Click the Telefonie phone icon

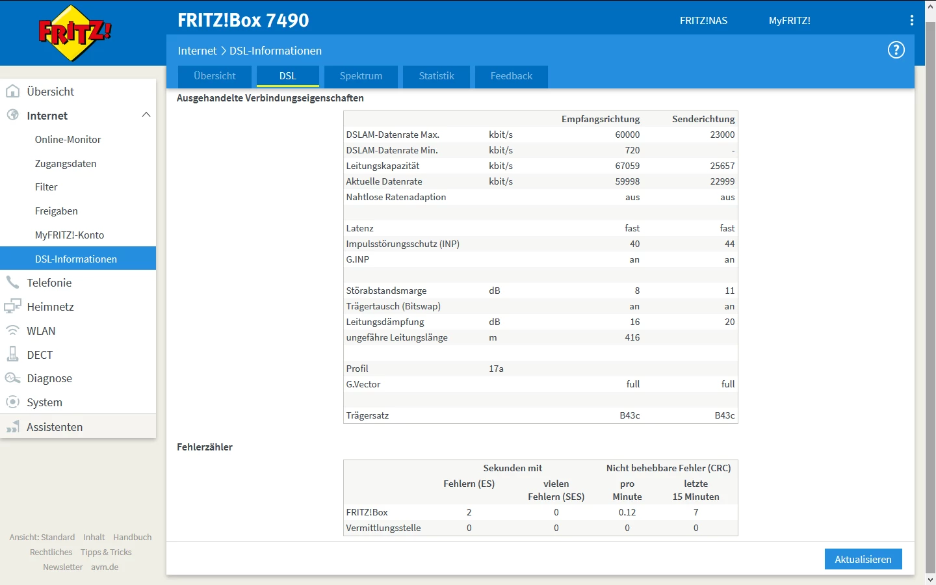[12, 282]
